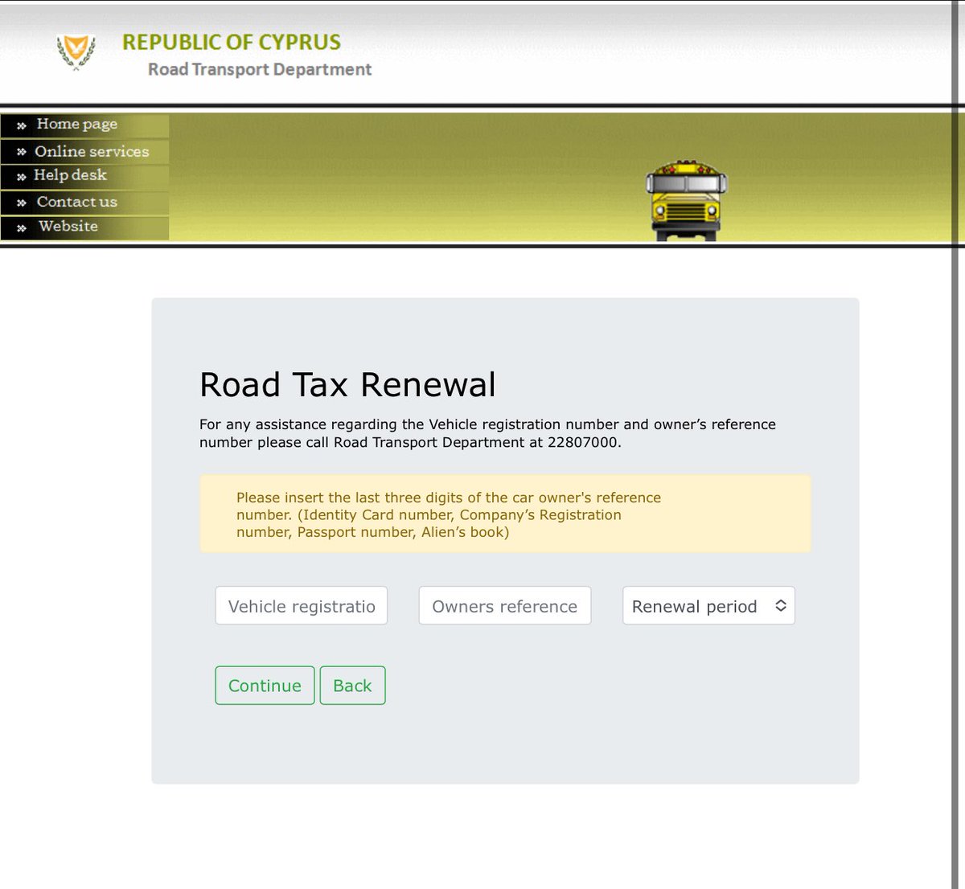The width and height of the screenshot is (965, 889).
Task: Open the Website menu item
Action: (84, 227)
